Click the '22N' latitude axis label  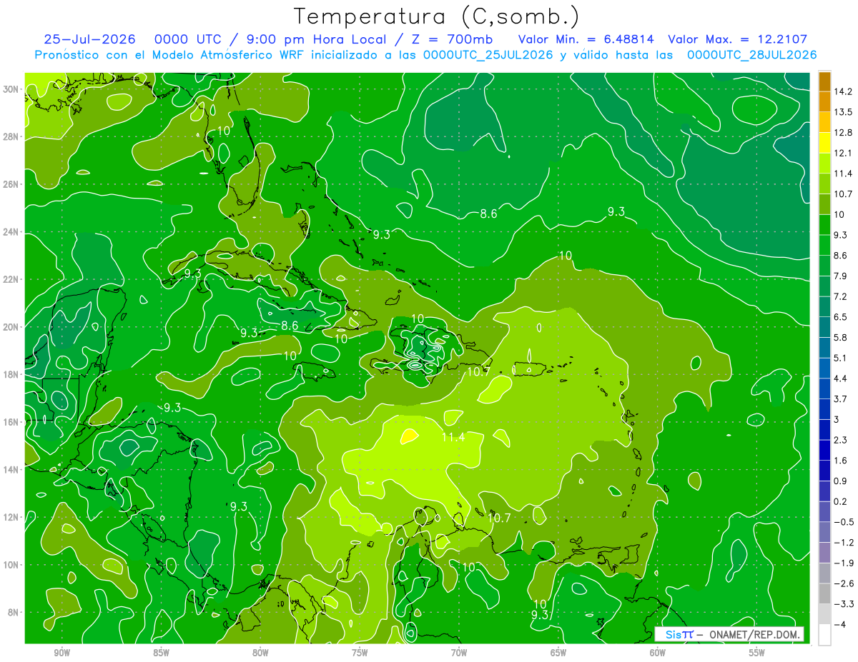pos(12,279)
